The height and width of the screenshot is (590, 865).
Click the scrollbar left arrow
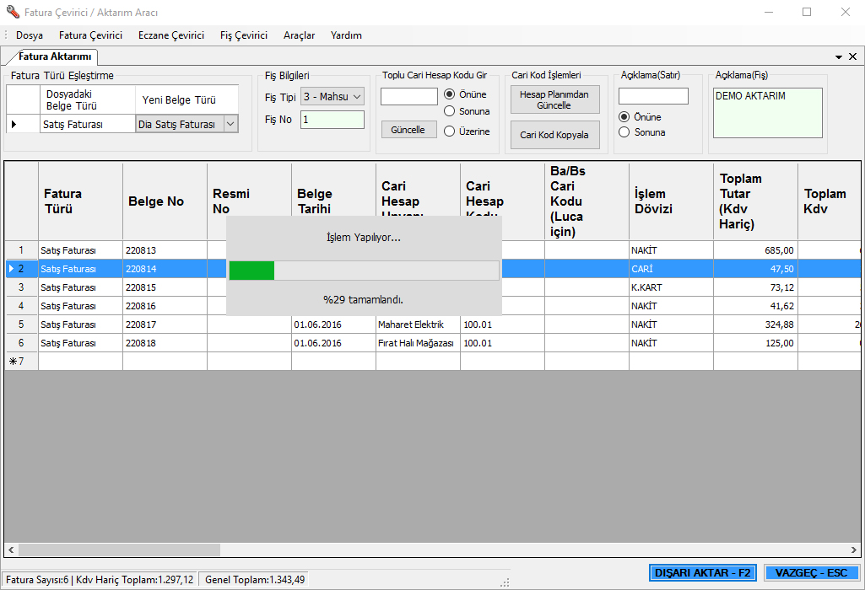[x=11, y=550]
